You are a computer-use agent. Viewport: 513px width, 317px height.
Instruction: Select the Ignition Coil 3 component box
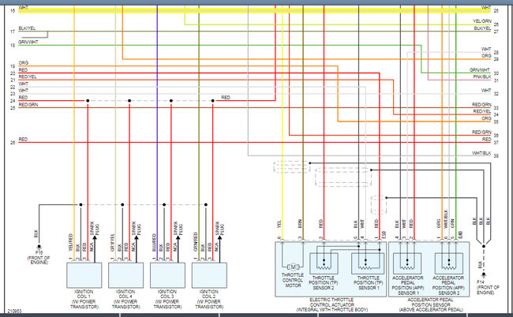tap(167, 275)
